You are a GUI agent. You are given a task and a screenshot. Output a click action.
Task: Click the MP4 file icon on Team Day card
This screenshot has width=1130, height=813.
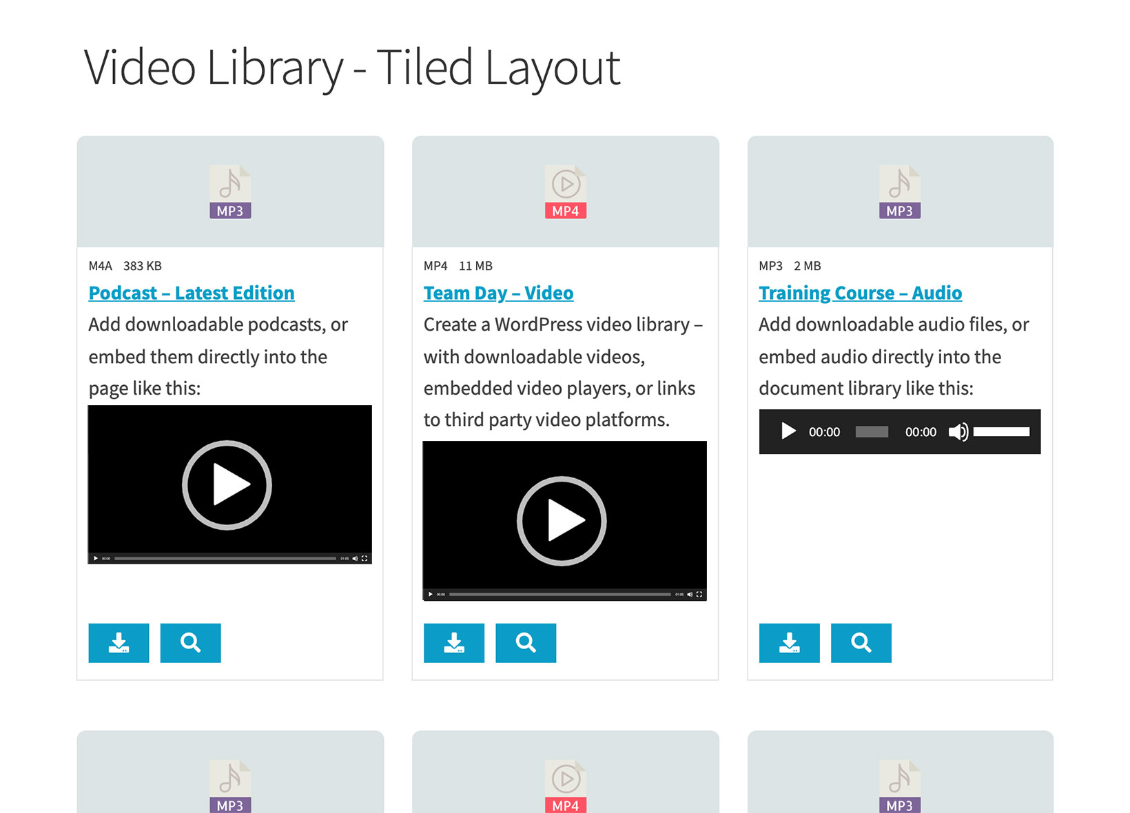pyautogui.click(x=565, y=189)
